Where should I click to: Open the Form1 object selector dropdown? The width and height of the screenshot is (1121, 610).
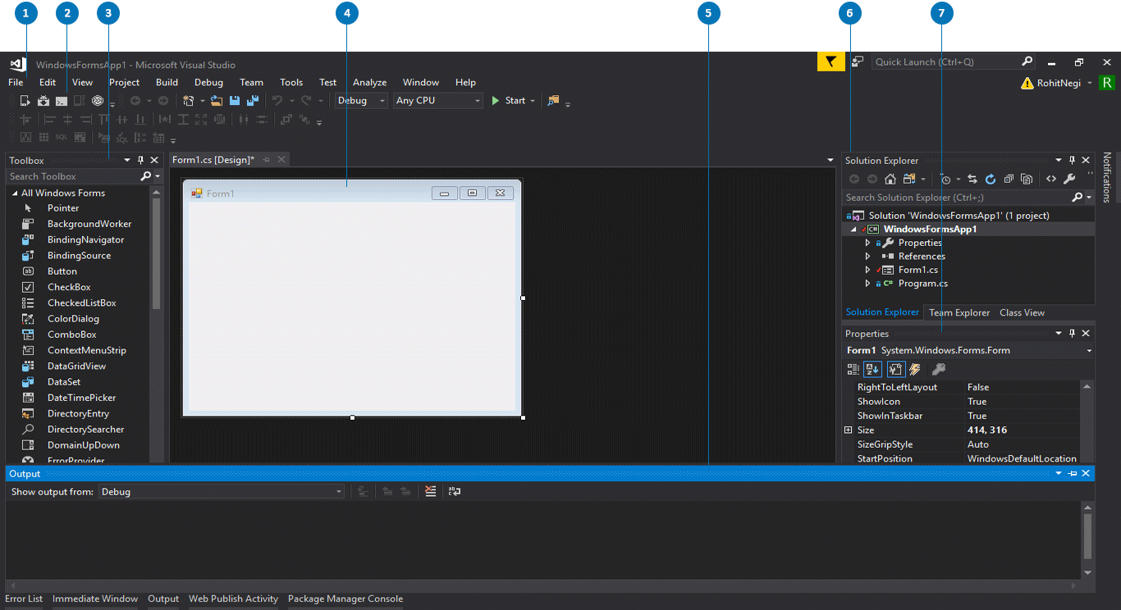click(x=1089, y=350)
